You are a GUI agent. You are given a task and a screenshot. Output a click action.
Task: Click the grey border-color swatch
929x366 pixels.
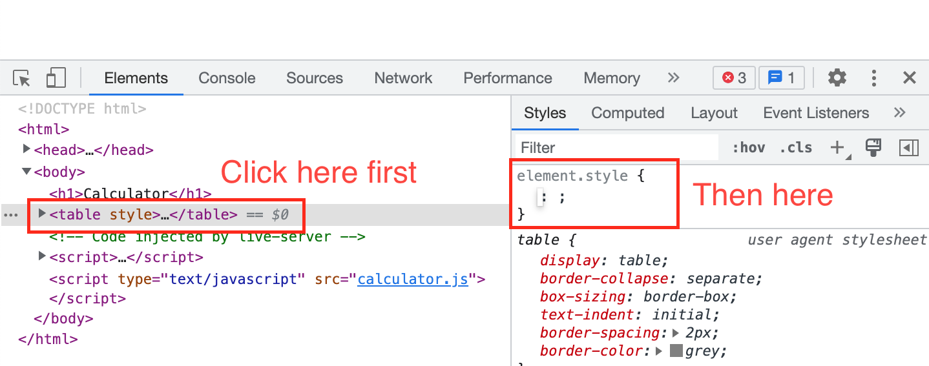[676, 351]
